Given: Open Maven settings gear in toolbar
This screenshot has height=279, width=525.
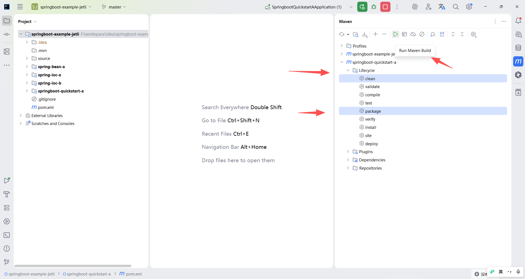Looking at the screenshot, I should point(474,34).
